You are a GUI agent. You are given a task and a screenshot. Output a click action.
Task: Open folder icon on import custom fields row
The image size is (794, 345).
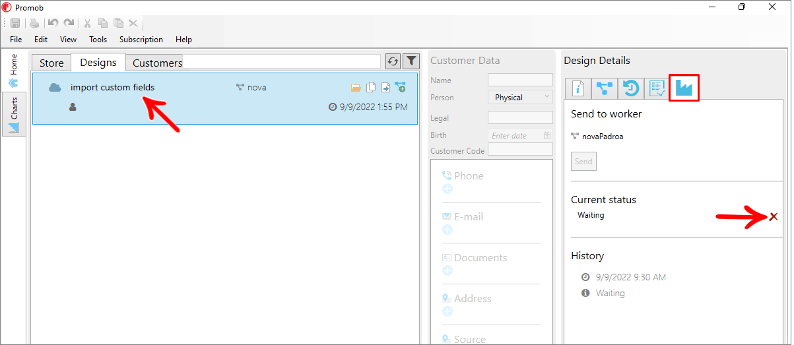tap(356, 87)
